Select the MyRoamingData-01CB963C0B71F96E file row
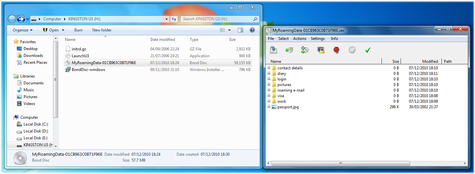This screenshot has height=174, width=475. pos(158,63)
